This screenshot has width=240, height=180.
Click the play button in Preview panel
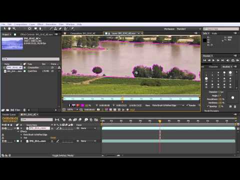coord(213,60)
